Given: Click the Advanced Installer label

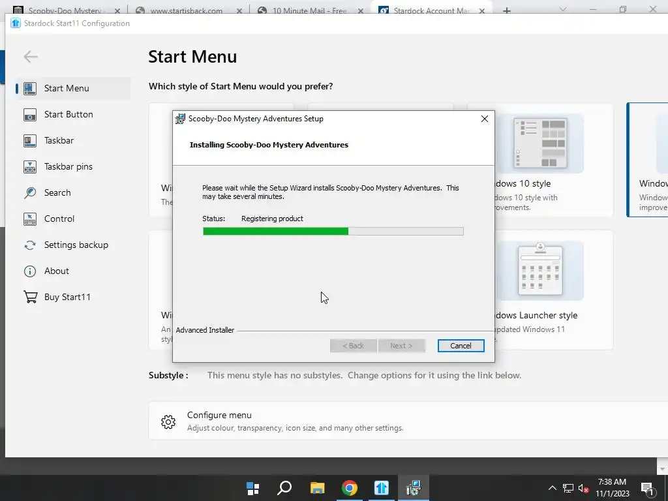Looking at the screenshot, I should pyautogui.click(x=205, y=330).
